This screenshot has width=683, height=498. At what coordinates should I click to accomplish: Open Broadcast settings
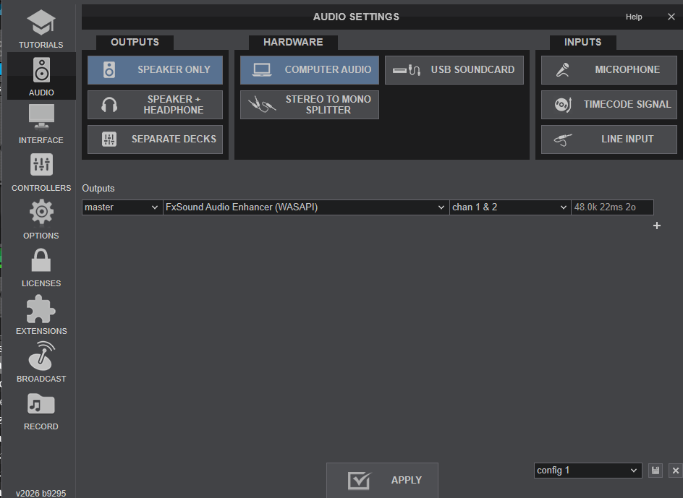41,362
